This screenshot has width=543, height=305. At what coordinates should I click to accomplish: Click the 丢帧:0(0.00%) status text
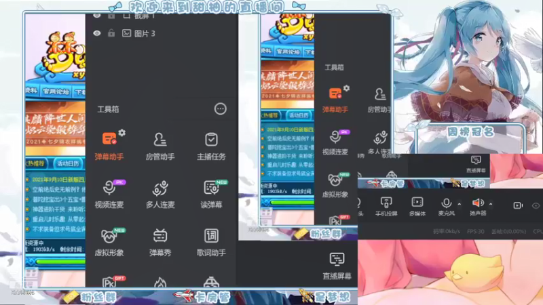(x=508, y=231)
